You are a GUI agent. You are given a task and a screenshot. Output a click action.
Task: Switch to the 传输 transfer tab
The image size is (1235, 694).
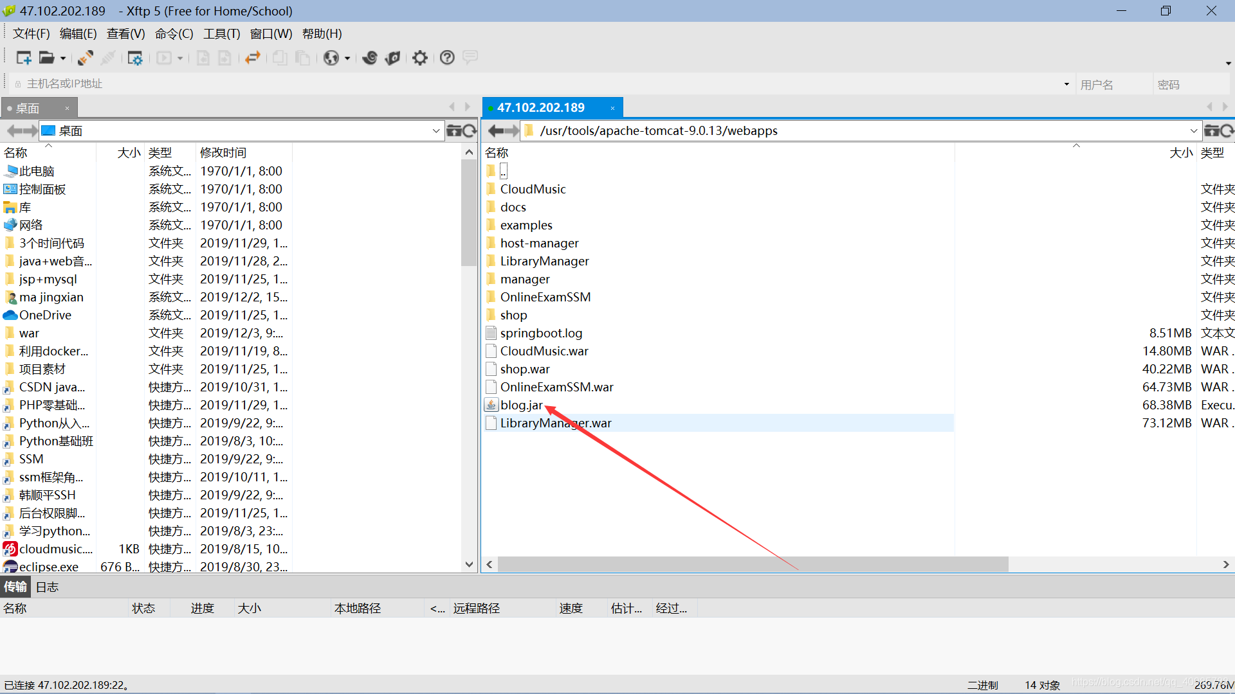click(15, 587)
